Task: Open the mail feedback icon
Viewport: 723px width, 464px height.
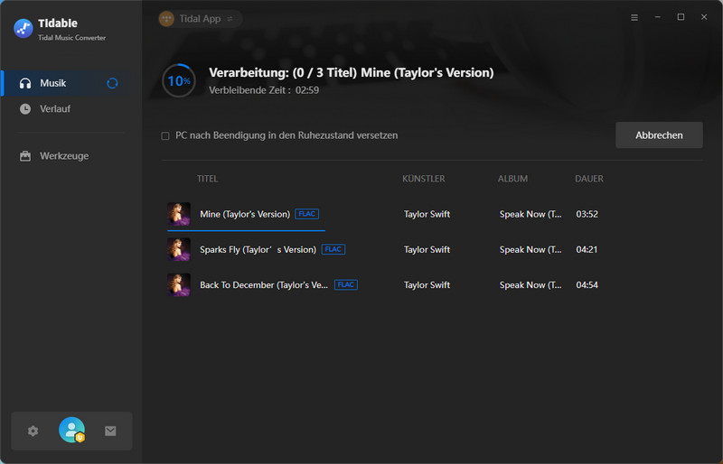Action: point(110,432)
